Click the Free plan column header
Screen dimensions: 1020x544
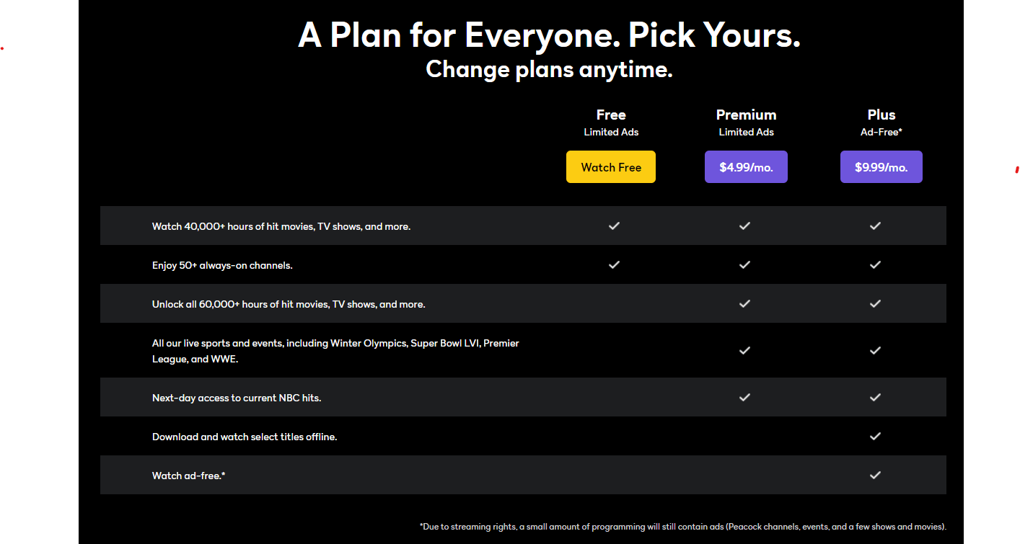coord(611,115)
